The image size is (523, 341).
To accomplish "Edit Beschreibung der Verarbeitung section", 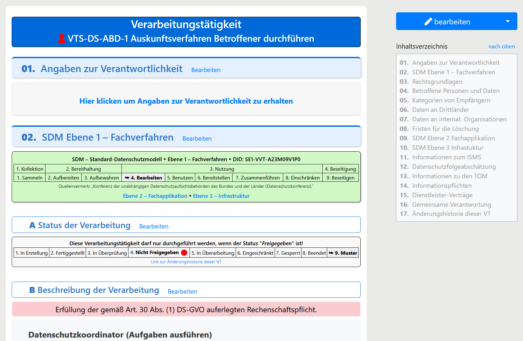I will tap(182, 291).
